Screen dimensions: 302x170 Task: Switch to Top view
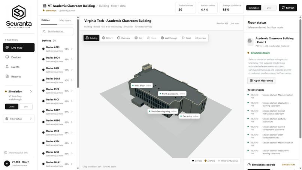coord(138,38)
